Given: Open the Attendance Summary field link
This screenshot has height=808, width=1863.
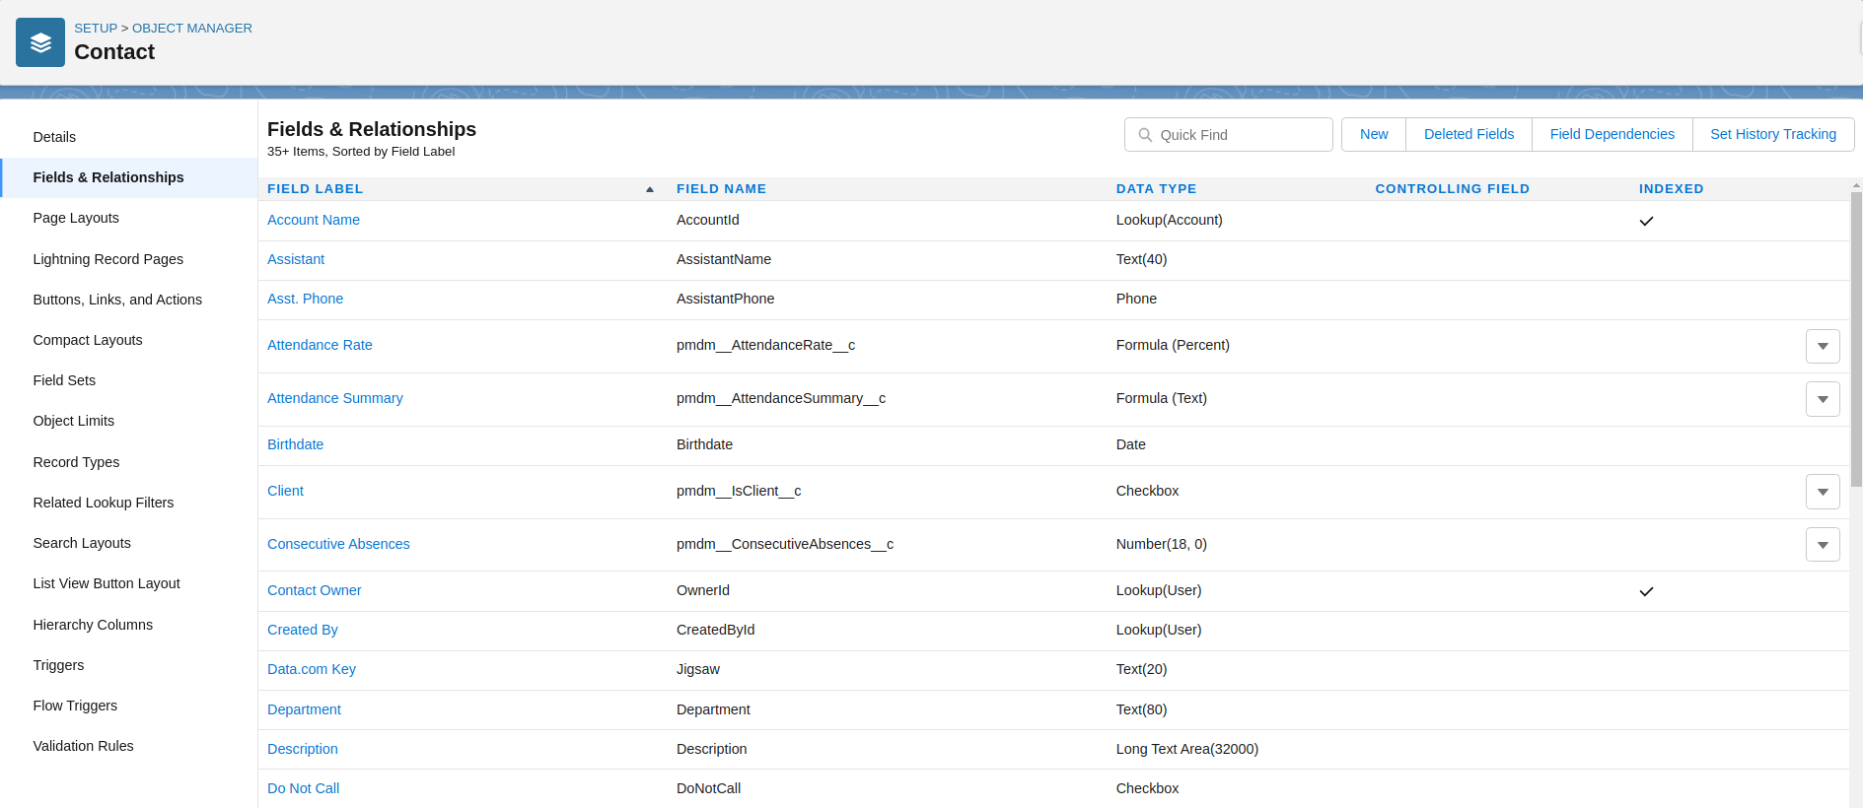Looking at the screenshot, I should [x=335, y=398].
